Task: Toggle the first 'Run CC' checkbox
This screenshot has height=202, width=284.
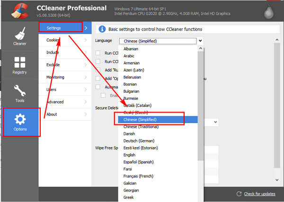Action: (98, 53)
